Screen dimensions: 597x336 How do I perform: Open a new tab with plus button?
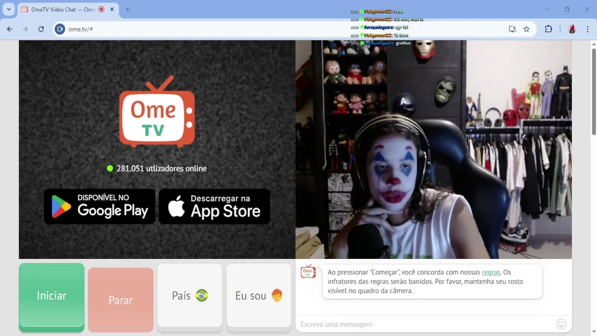128,9
